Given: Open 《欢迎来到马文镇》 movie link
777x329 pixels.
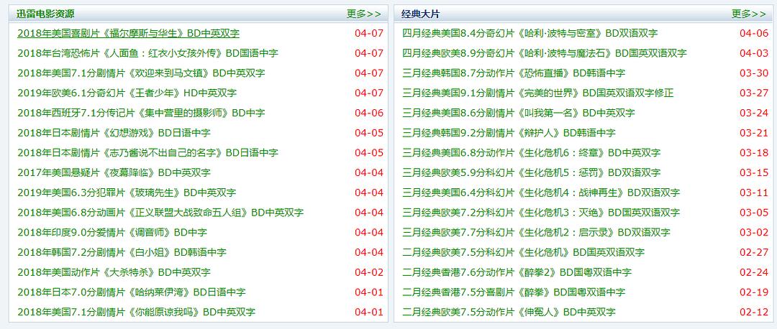Looking at the screenshot, I should click(141, 73).
